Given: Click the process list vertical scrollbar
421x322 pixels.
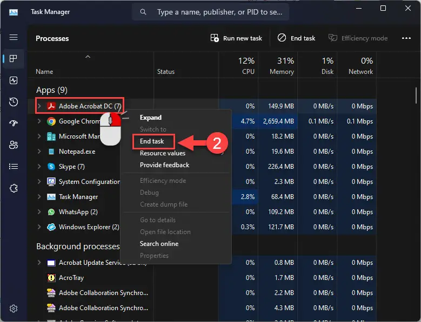Looking at the screenshot, I should click(x=416, y=95).
